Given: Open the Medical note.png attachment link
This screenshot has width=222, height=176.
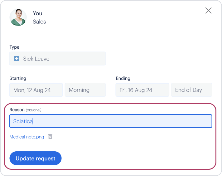Looking at the screenshot, I should [27, 137].
